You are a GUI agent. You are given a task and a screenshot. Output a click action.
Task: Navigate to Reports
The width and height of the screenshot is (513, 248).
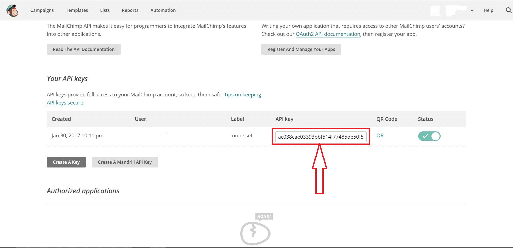point(130,10)
